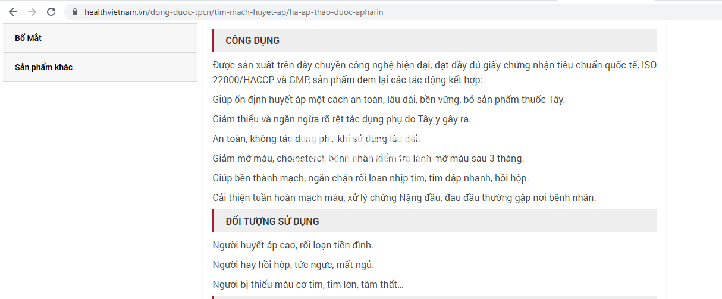Screen dimensions: 722x299
Task: Click the line 'Người huyết áp cao'
Action: 293,245
